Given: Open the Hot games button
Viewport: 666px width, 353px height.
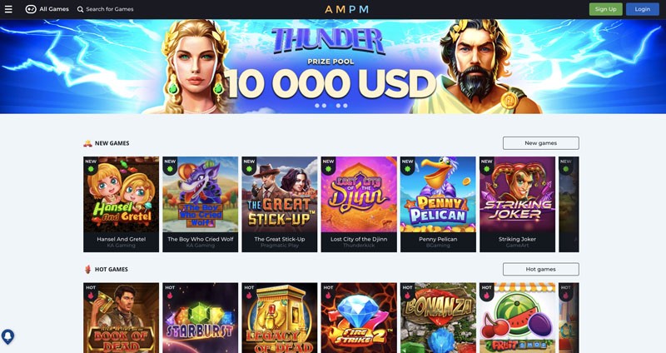Looking at the screenshot, I should point(540,269).
